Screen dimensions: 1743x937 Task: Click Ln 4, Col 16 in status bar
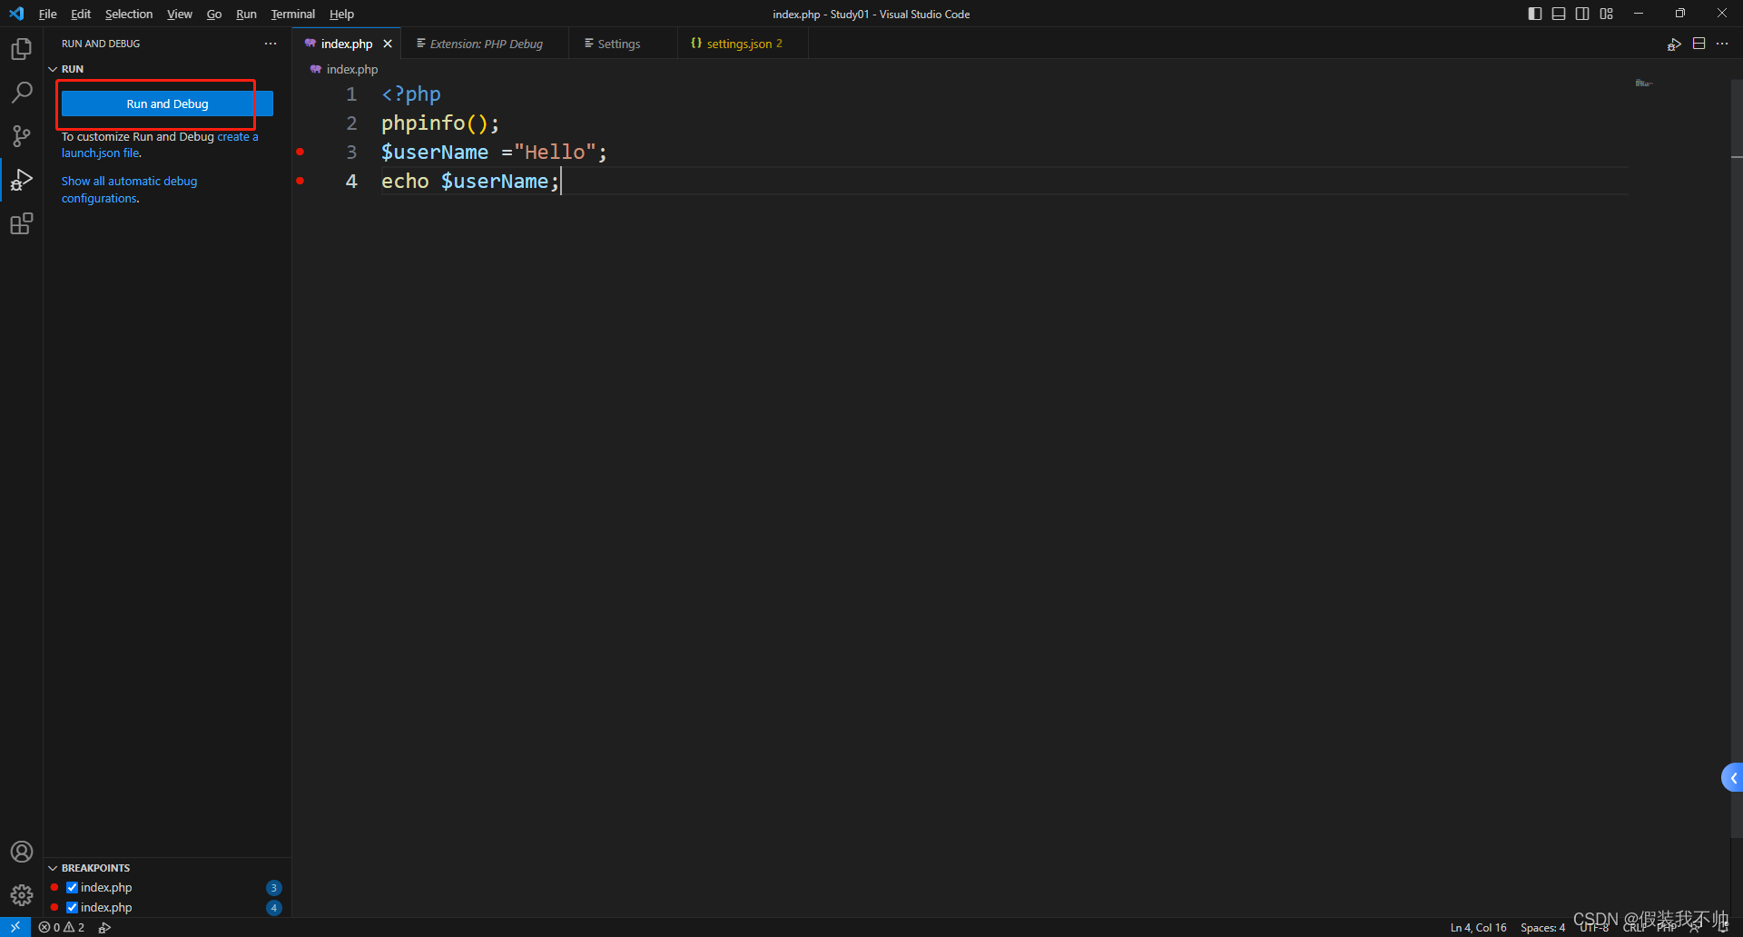(x=1478, y=927)
